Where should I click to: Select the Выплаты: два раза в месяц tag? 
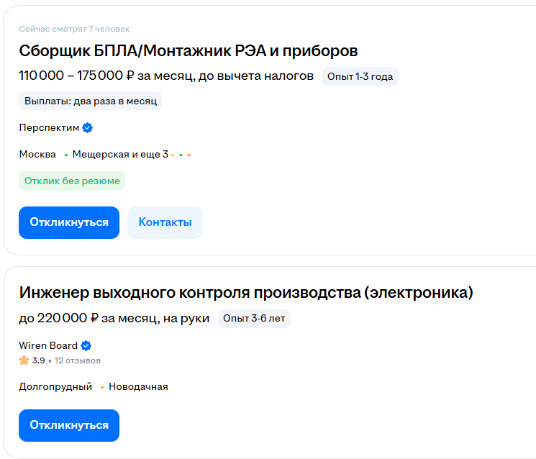(91, 101)
